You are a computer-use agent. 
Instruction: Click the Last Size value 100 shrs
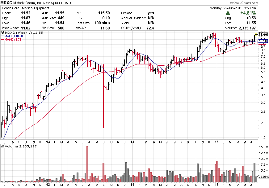pos(102,23)
